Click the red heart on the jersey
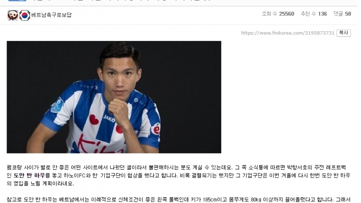 tap(94, 120)
